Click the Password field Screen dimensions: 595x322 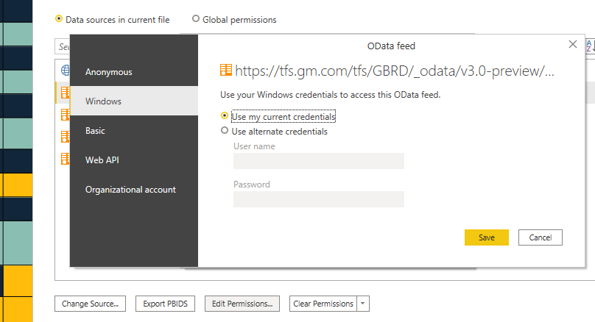319,199
